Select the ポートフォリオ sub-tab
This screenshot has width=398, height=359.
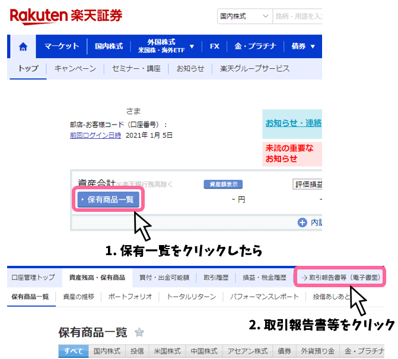(130, 297)
